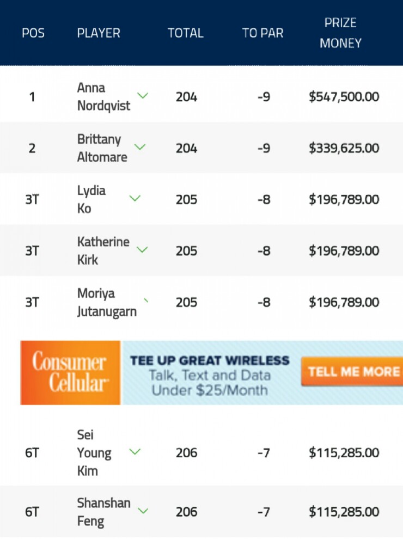Expand Katherine Kirk's row chevron

tap(142, 249)
